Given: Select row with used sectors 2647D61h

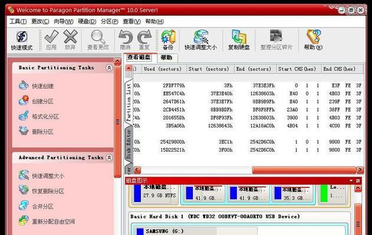Looking at the screenshot, I should pyautogui.click(x=248, y=102).
